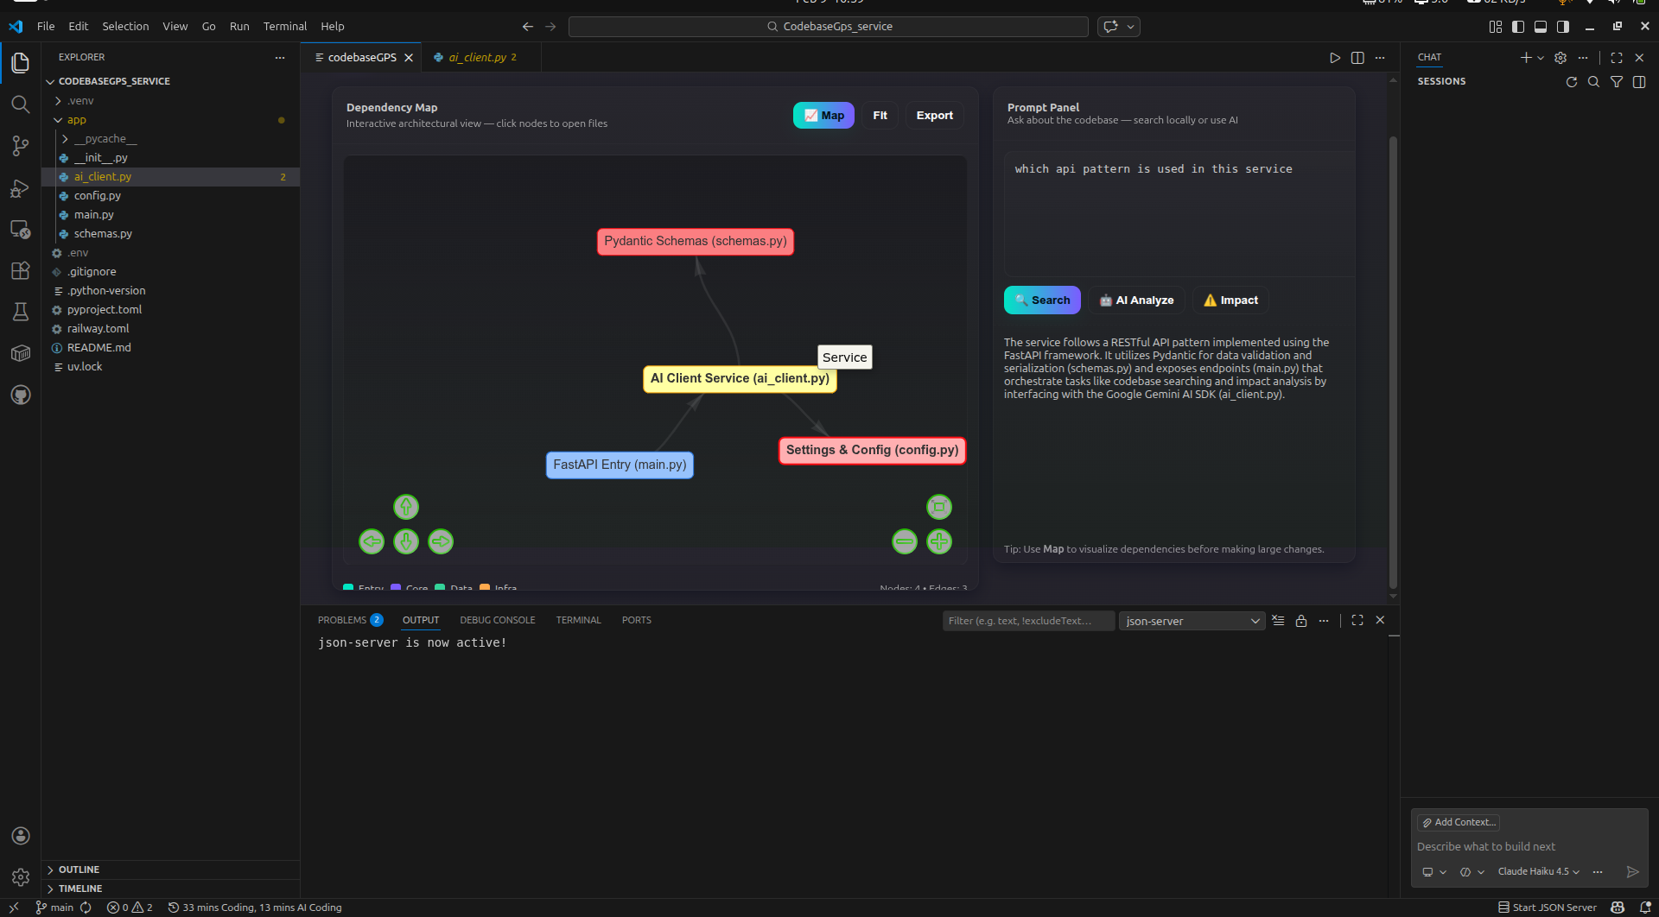Toggle the sessions side-by-side layout
This screenshot has width=1659, height=917.
point(1639,82)
